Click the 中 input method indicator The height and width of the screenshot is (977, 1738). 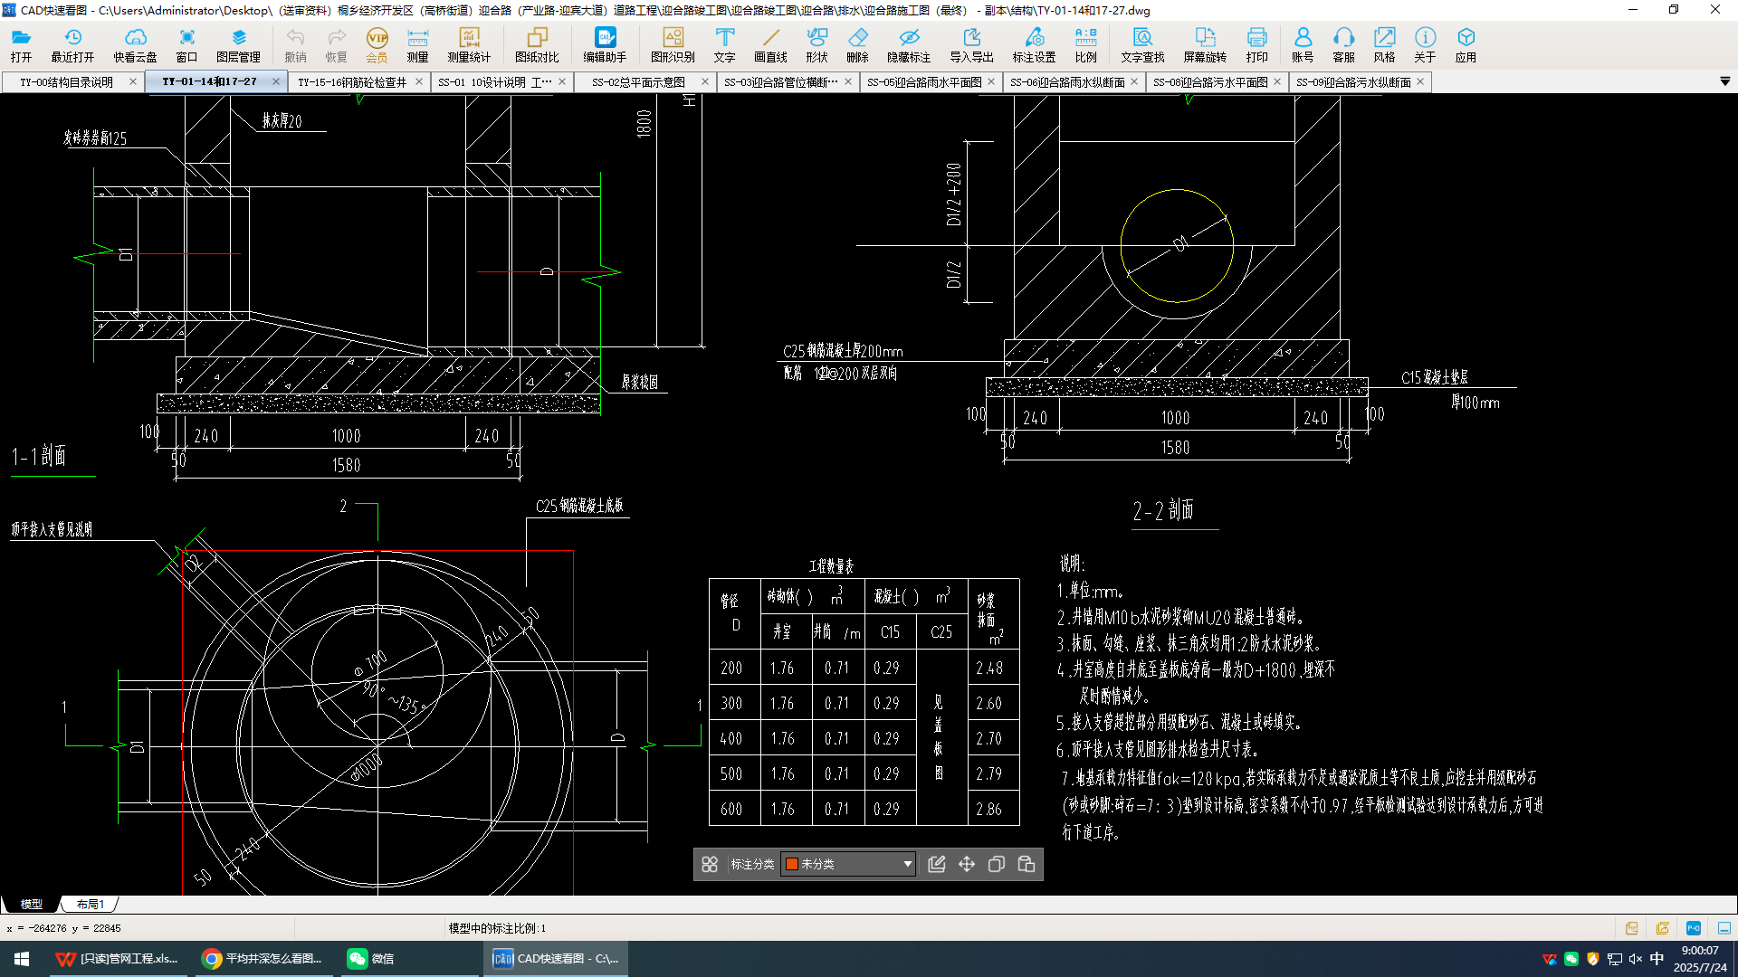[x=1657, y=959]
